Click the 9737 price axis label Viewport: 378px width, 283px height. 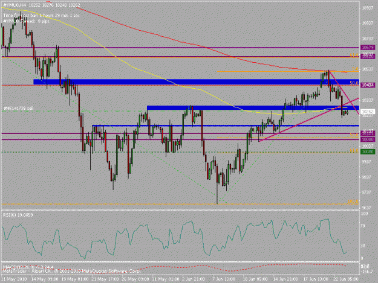tap(367, 192)
